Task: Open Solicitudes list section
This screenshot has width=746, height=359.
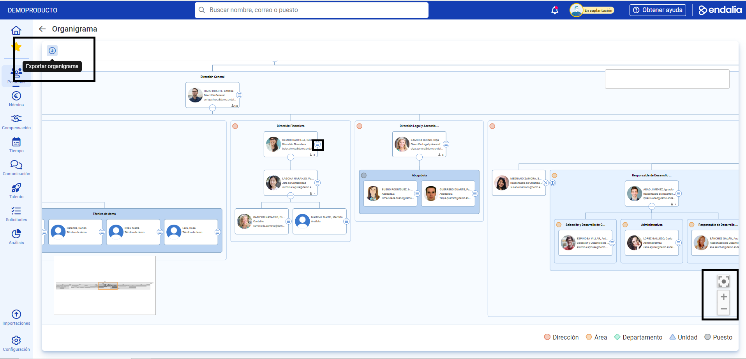Action: click(16, 214)
